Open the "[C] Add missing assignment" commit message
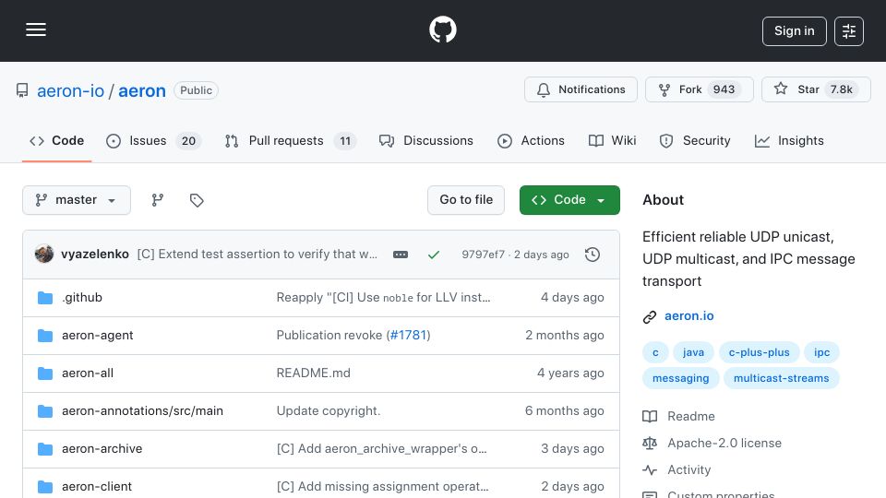 (382, 487)
